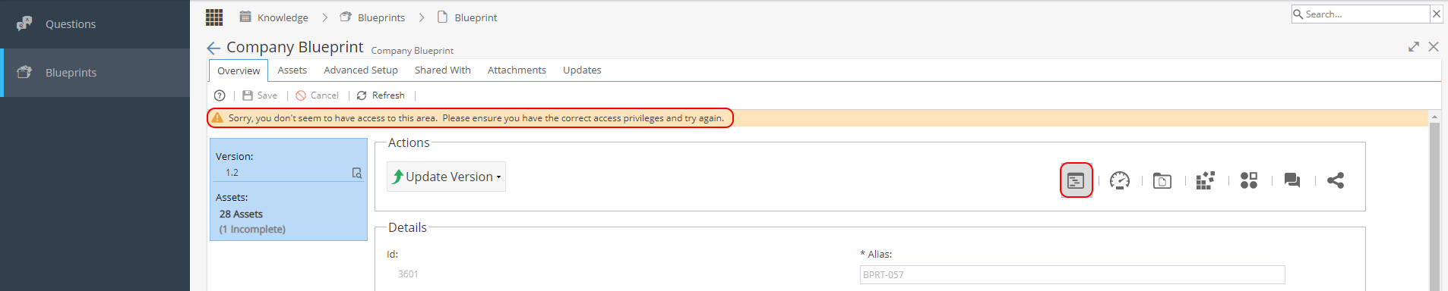Image resolution: width=1448 pixels, height=291 pixels.
Task: Click the Alias input field
Action: coord(1072,274)
